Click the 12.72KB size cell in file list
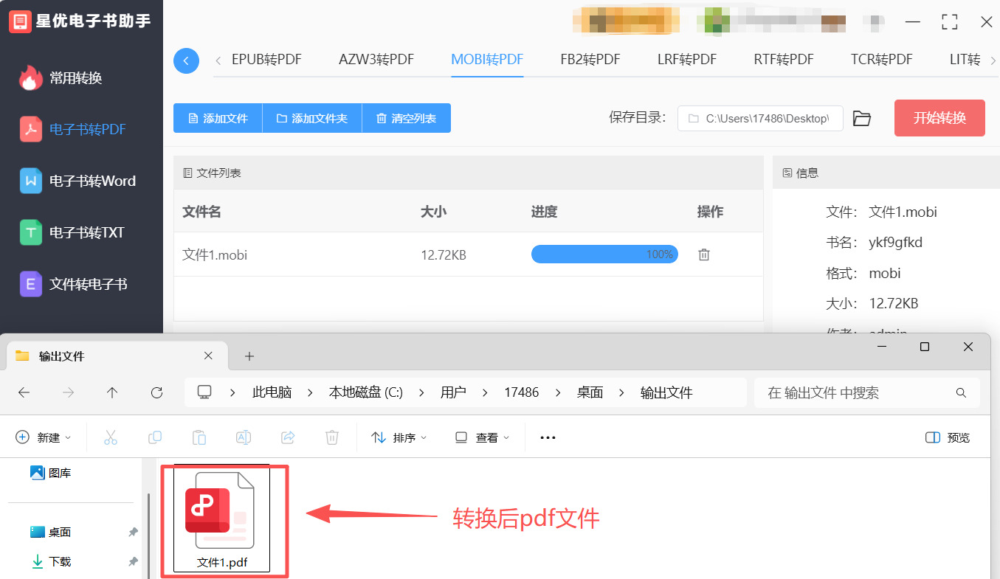 click(444, 255)
